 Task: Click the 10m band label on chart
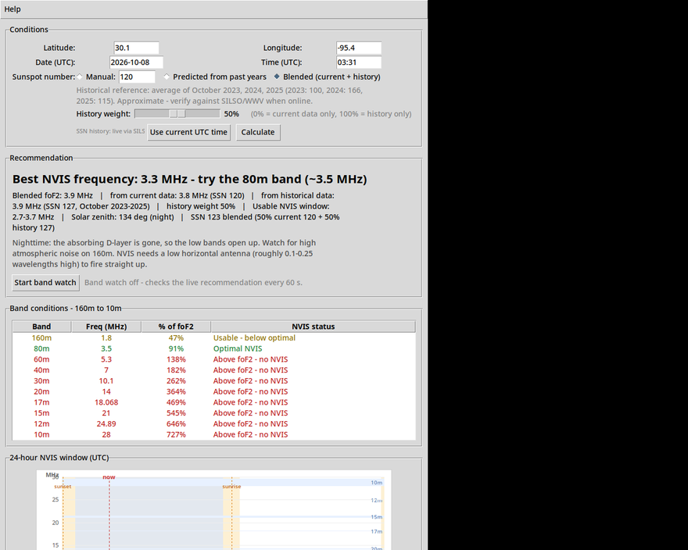[377, 483]
